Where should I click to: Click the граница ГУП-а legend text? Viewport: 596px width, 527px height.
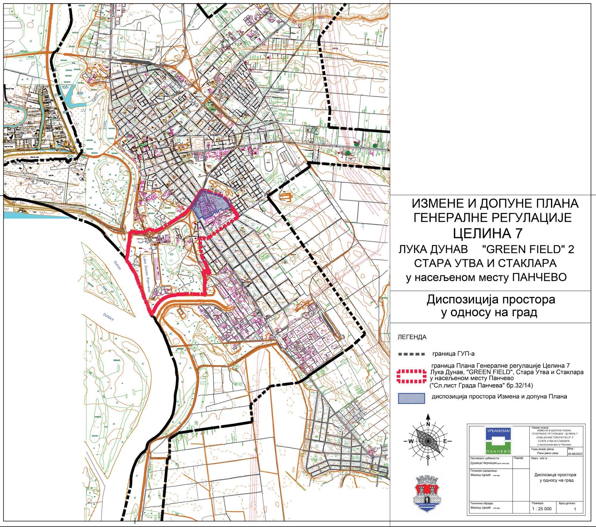pos(453,354)
